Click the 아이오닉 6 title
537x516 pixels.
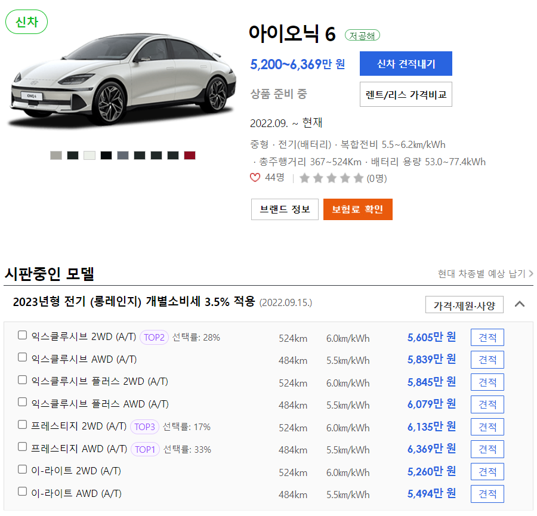click(292, 33)
